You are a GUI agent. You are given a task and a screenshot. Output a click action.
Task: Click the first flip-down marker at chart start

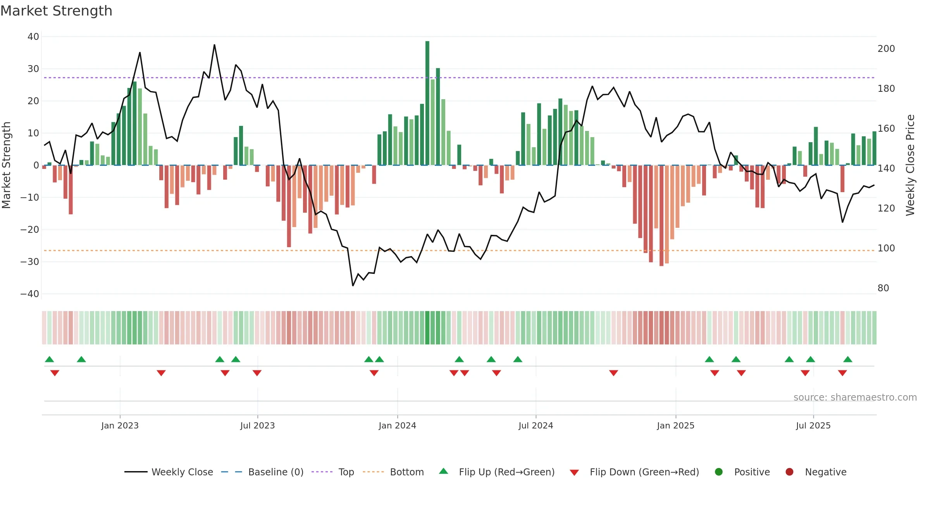coord(55,373)
